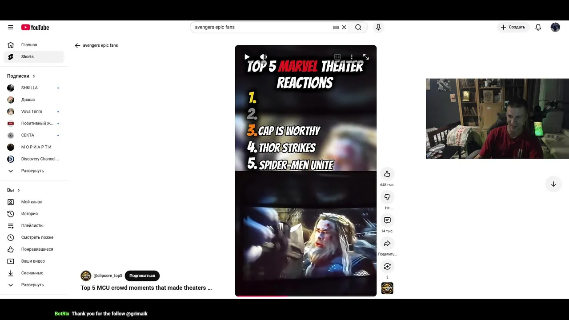The image size is (569, 320).
Task: Select Shorts in the sidebar
Action: tap(34, 56)
